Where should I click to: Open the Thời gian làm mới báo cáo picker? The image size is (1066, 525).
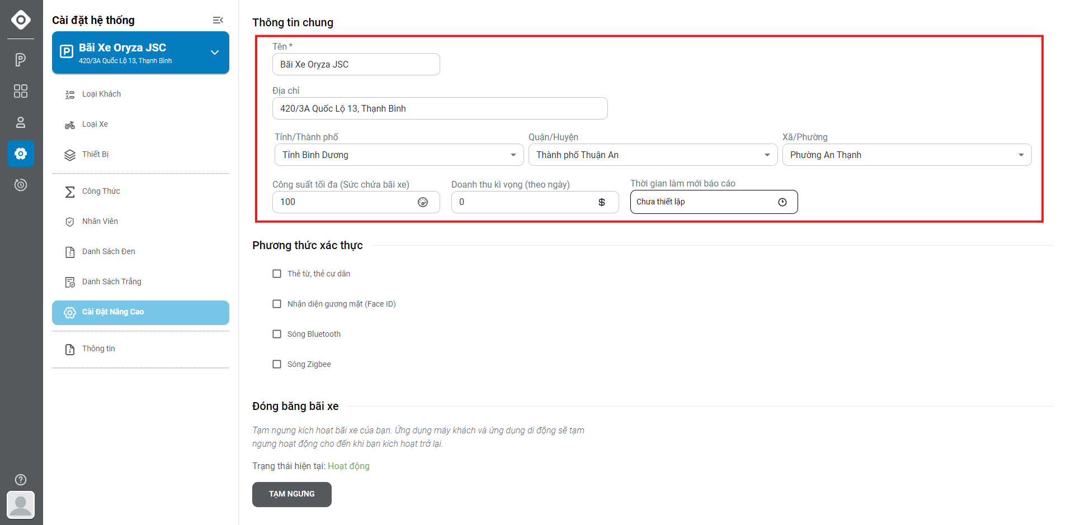click(x=714, y=202)
